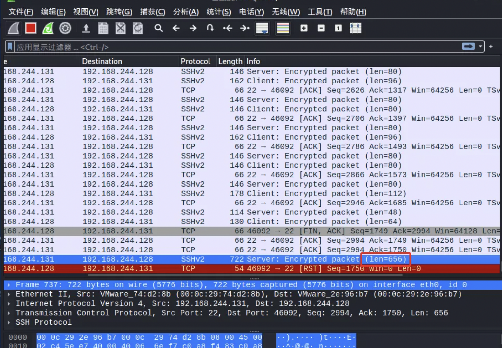Open the 无线(W) menu

tap(285, 12)
